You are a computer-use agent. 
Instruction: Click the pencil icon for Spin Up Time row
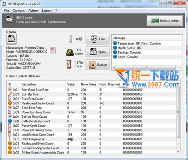tap(10, 94)
